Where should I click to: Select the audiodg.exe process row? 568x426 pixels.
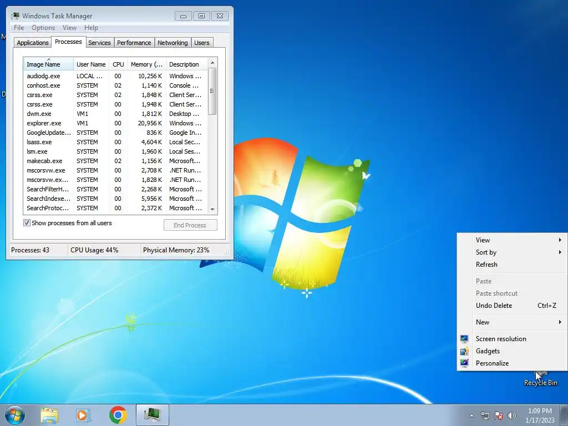tap(115, 76)
